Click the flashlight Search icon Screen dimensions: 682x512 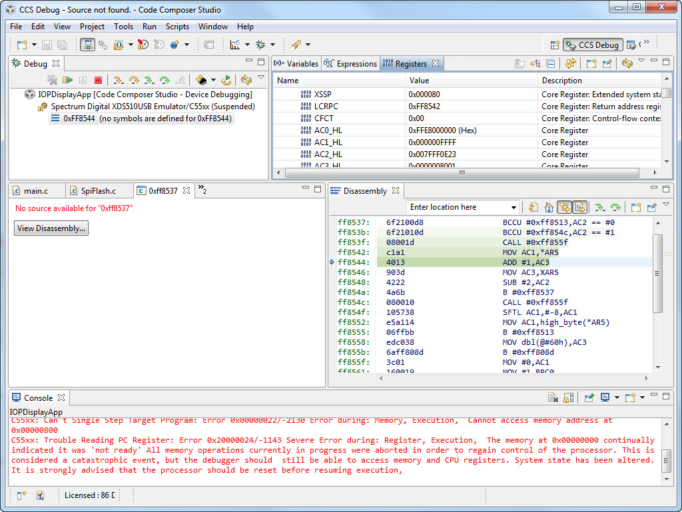coord(296,45)
